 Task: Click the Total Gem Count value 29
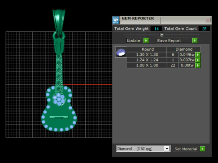click(204, 29)
